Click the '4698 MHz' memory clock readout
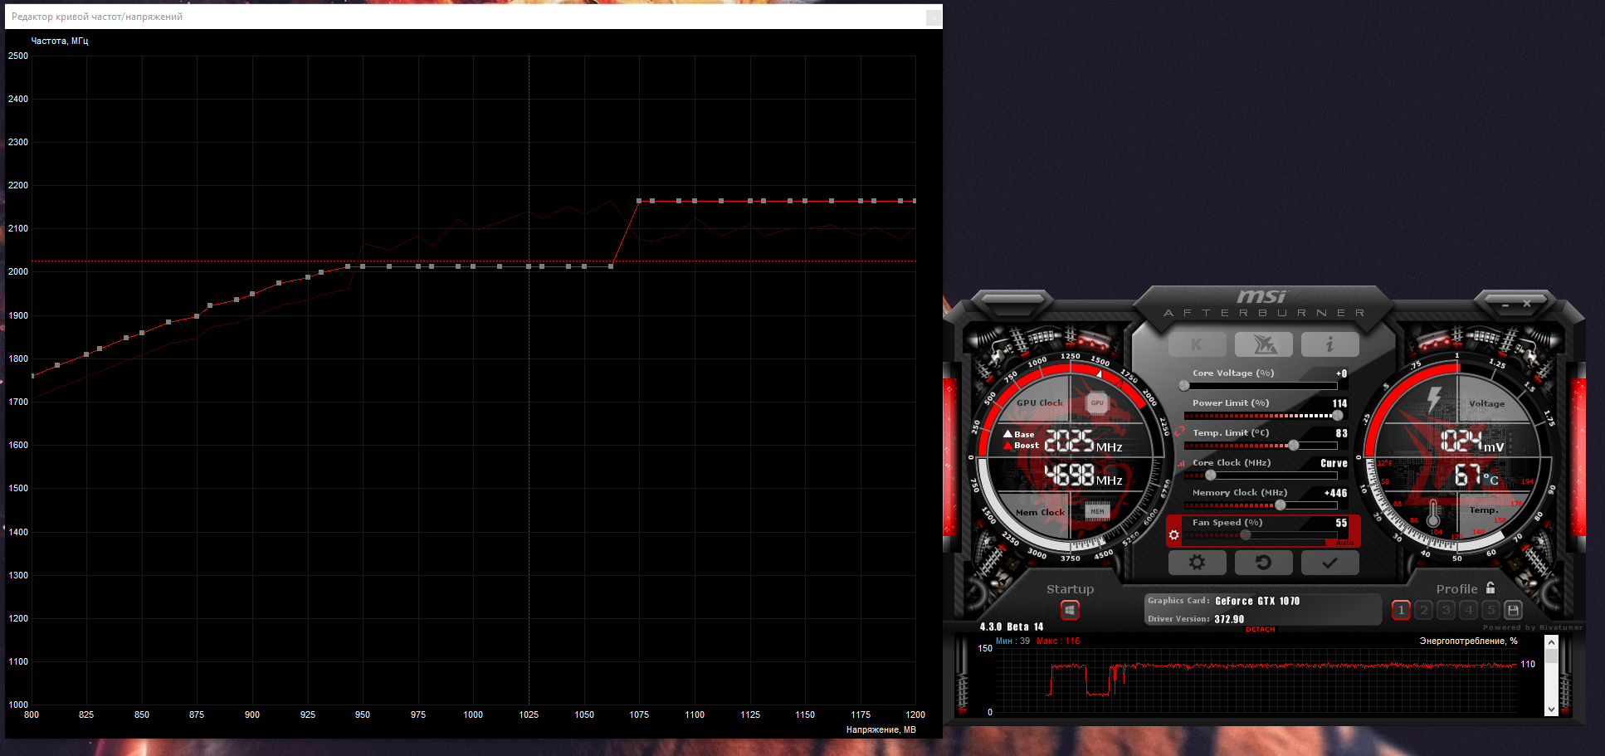This screenshot has height=756, width=1605. (1083, 475)
